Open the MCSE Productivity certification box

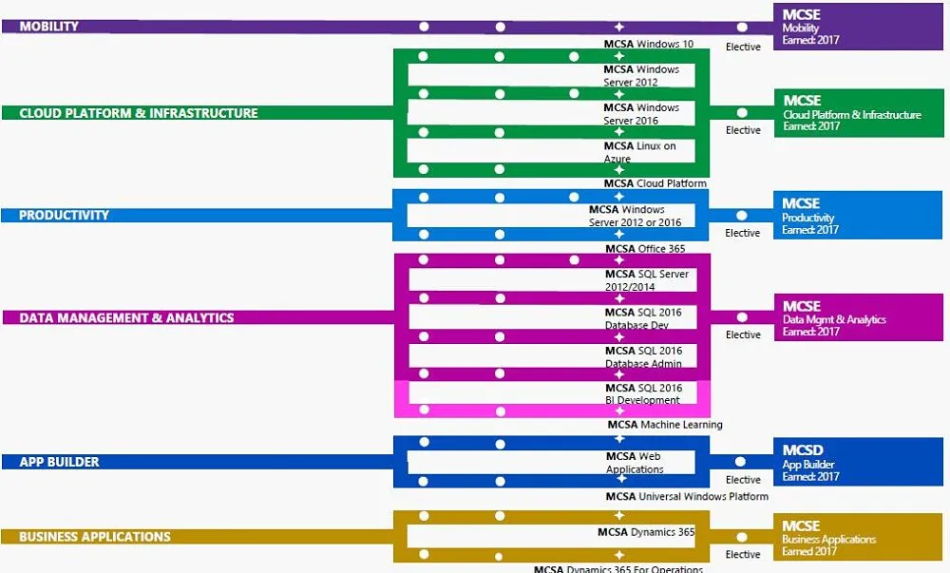pos(857,216)
